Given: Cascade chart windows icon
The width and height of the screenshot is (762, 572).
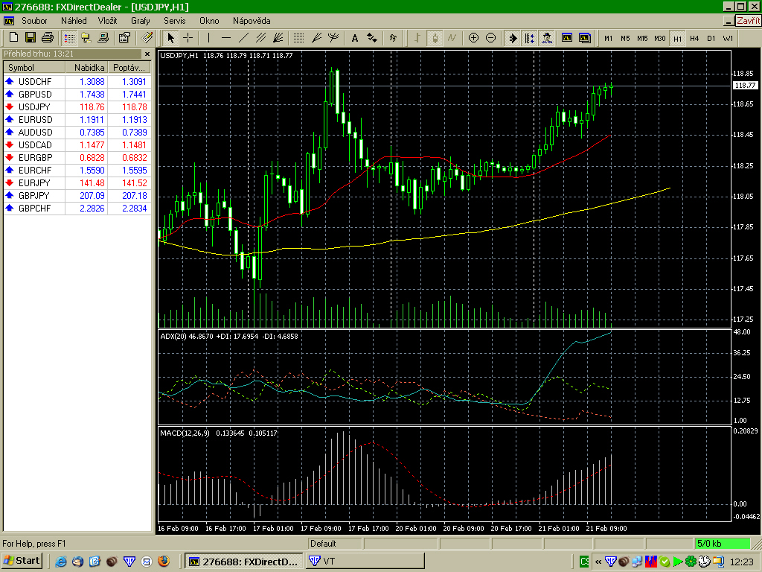Looking at the screenshot, I should (585, 37).
